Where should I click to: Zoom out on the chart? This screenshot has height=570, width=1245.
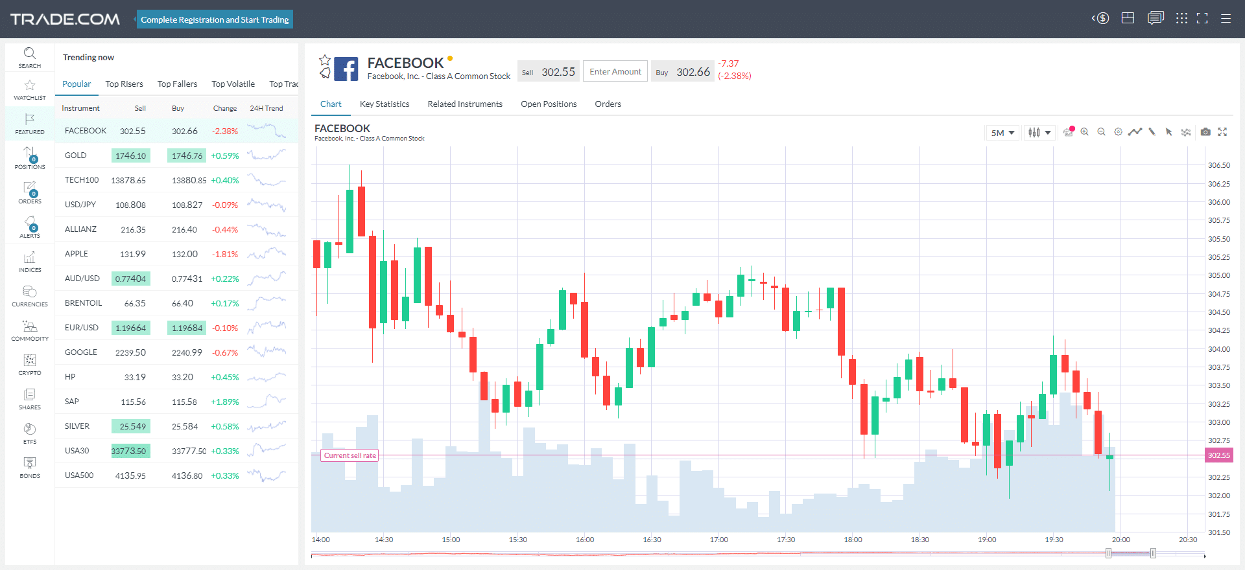point(1101,132)
